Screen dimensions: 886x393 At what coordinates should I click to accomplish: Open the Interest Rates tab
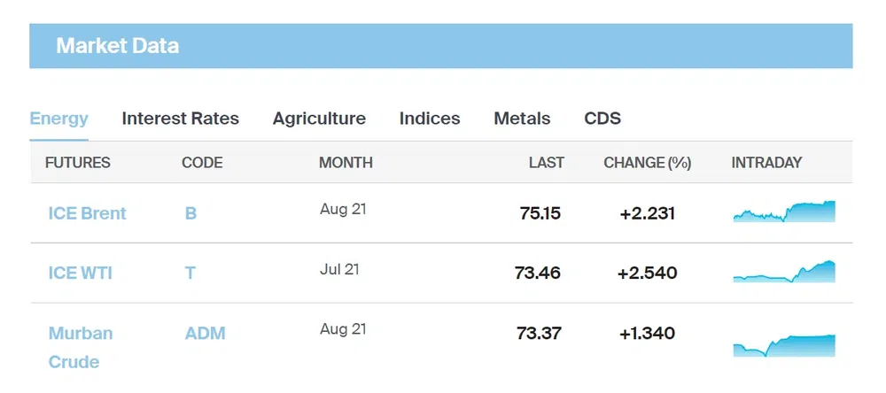tap(180, 119)
